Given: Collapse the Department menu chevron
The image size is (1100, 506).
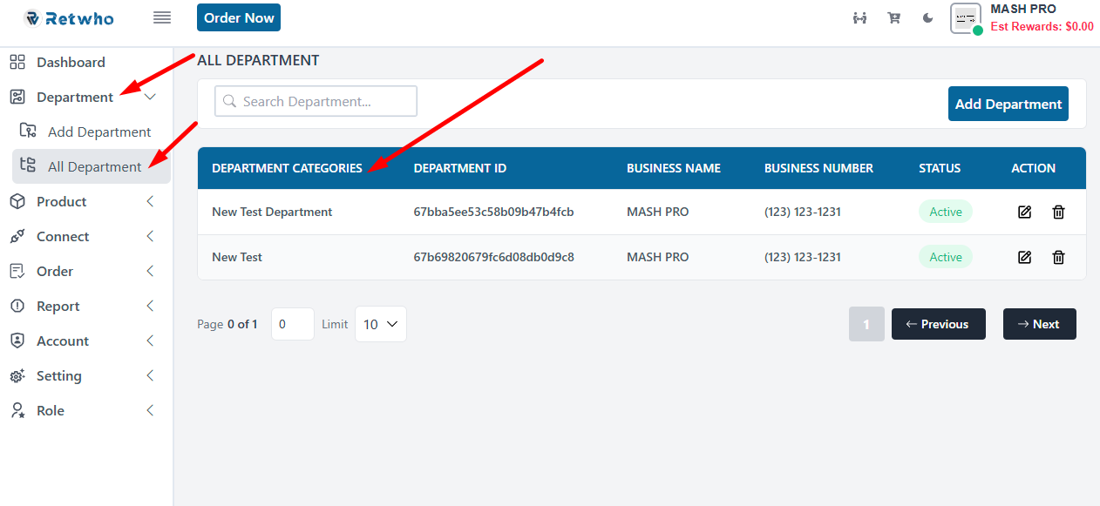Looking at the screenshot, I should (x=150, y=97).
